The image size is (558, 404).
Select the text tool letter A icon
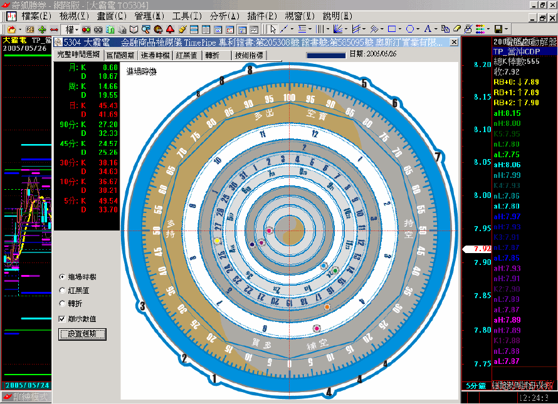(428, 29)
